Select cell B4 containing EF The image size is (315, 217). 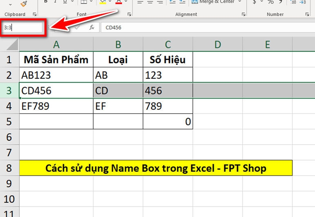click(118, 106)
